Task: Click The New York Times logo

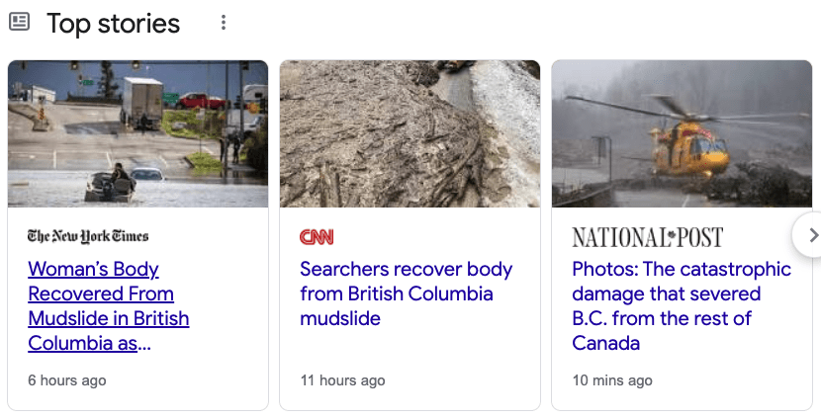Action: click(88, 236)
